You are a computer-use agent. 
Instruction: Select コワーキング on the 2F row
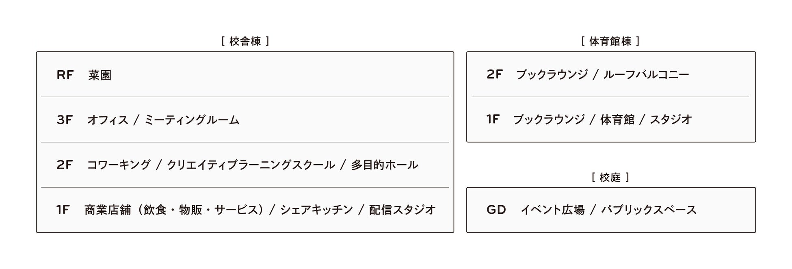click(x=119, y=165)
